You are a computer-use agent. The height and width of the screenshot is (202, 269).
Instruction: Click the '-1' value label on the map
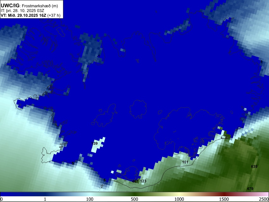[x=98, y=56]
